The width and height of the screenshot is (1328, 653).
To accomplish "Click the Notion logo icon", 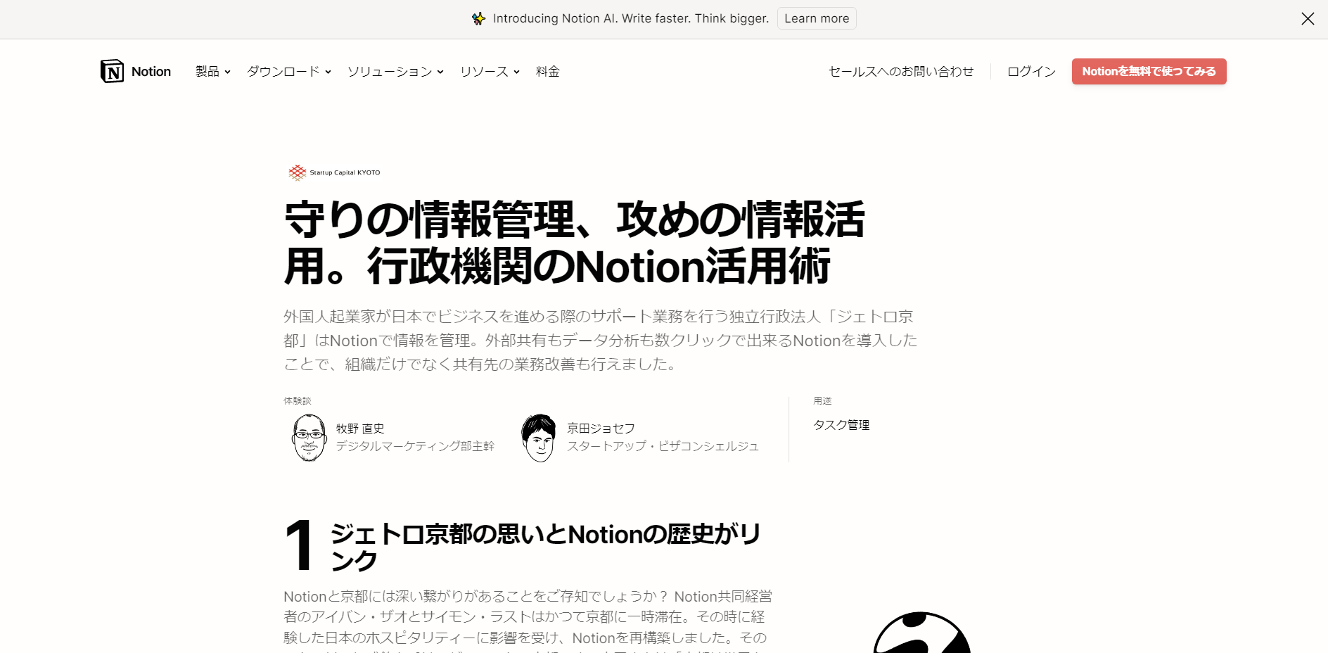I will [x=113, y=71].
